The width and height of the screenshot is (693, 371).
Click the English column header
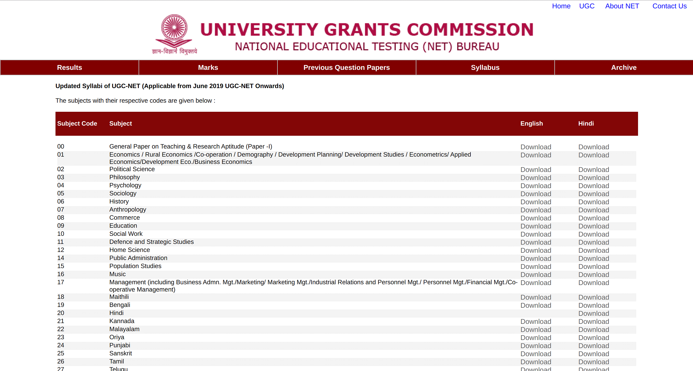(531, 123)
